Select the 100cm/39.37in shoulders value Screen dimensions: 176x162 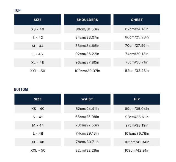87,71
